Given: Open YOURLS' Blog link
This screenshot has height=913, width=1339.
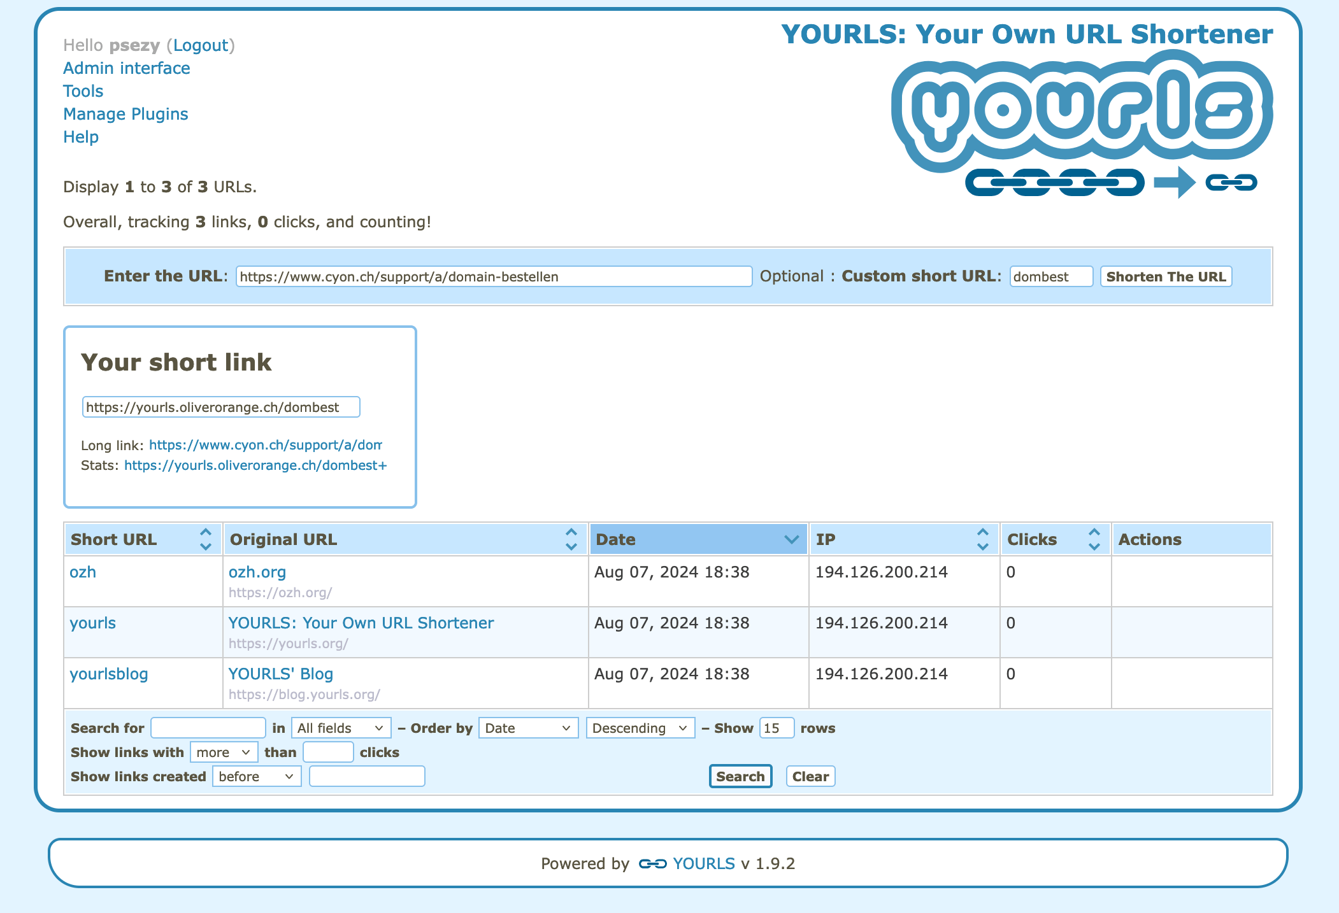Looking at the screenshot, I should [x=281, y=674].
